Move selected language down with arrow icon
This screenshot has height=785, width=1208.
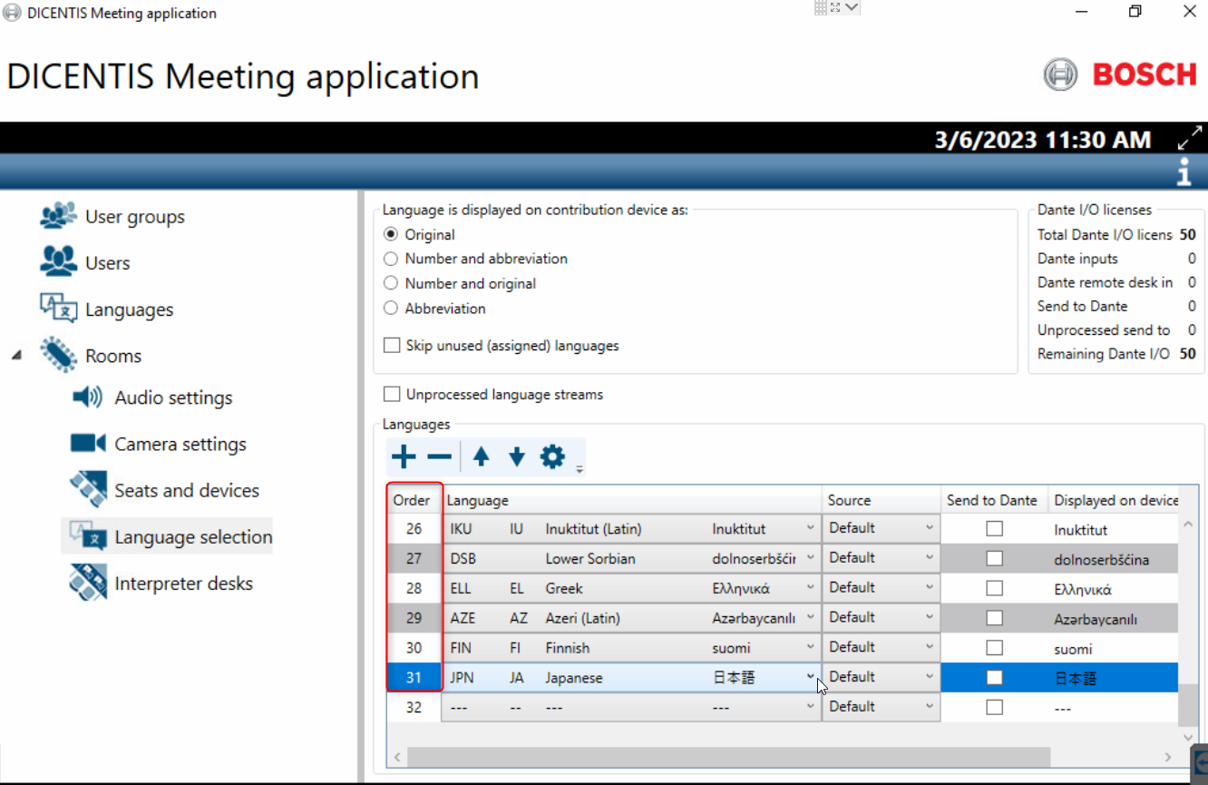(x=516, y=457)
